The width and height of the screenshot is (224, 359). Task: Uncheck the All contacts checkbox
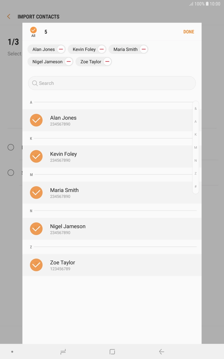coord(33,30)
